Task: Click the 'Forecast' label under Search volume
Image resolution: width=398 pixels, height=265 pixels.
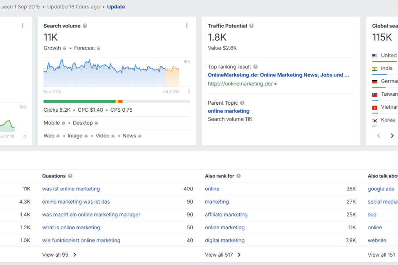Action: pos(84,48)
